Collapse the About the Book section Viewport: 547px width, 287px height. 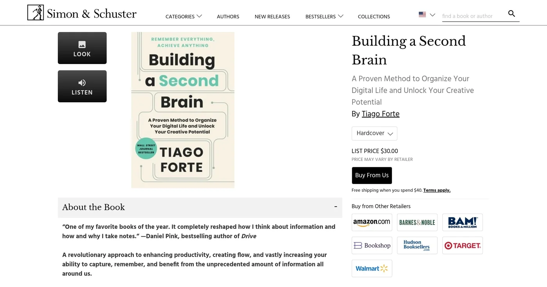tap(336, 207)
